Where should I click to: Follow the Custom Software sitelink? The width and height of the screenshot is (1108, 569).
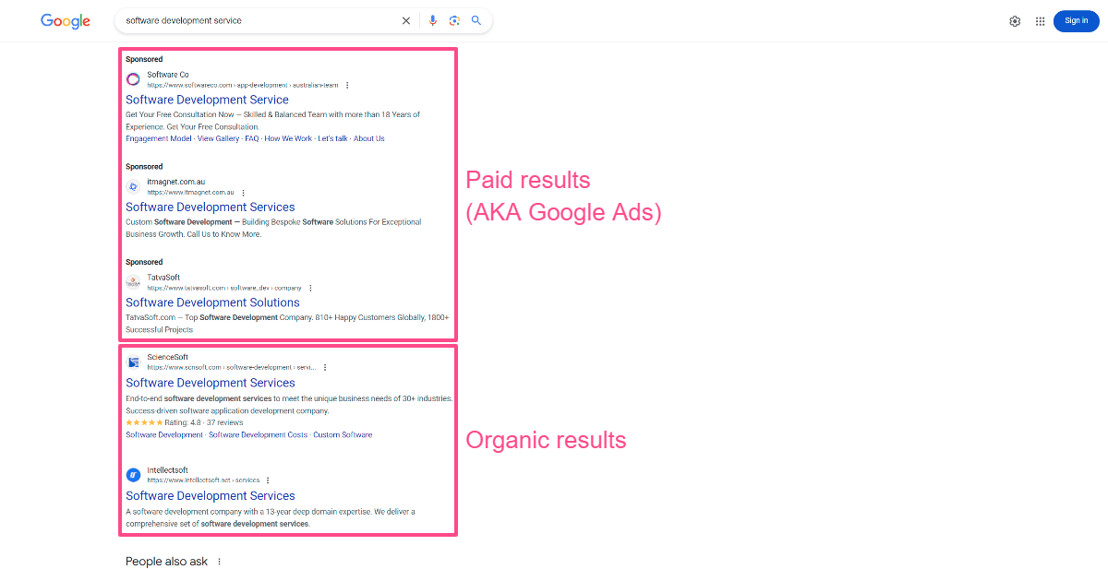click(x=343, y=434)
